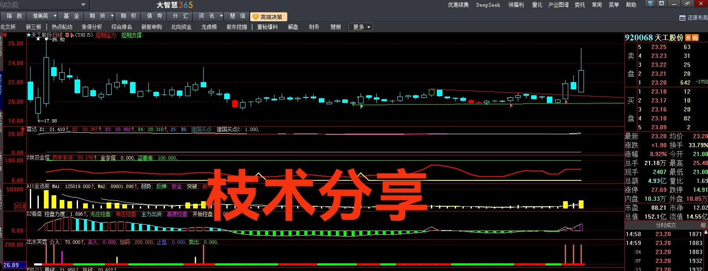This screenshot has width=708, height=271.
Task: Open 涨停分析 page
Action: point(92,27)
